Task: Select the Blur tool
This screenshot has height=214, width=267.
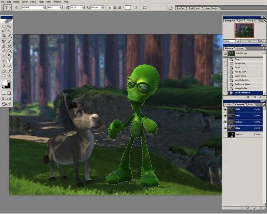Action: click(x=4, y=55)
